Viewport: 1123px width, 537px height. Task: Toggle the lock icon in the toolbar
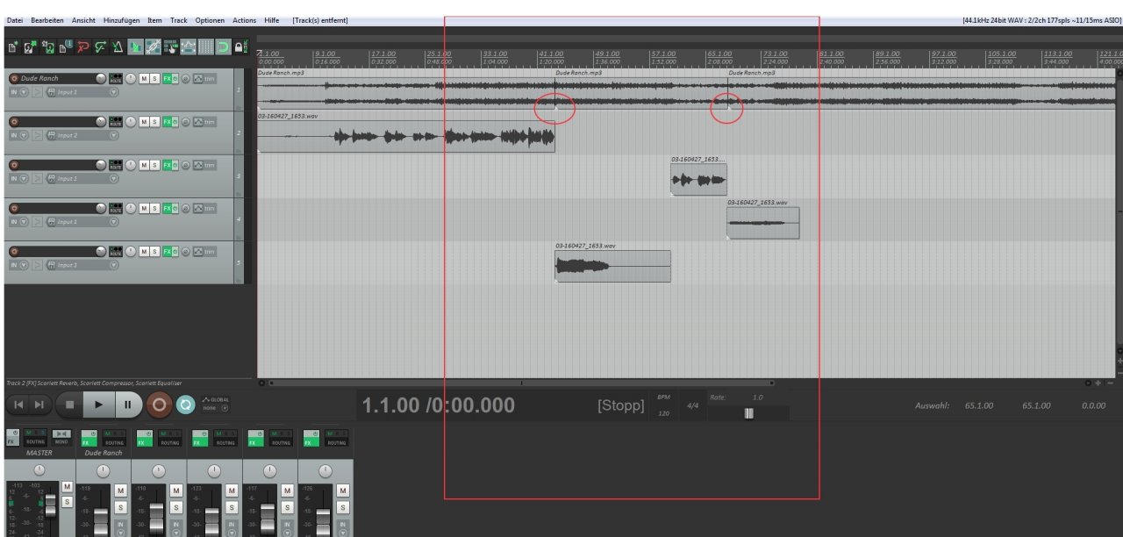(240, 47)
